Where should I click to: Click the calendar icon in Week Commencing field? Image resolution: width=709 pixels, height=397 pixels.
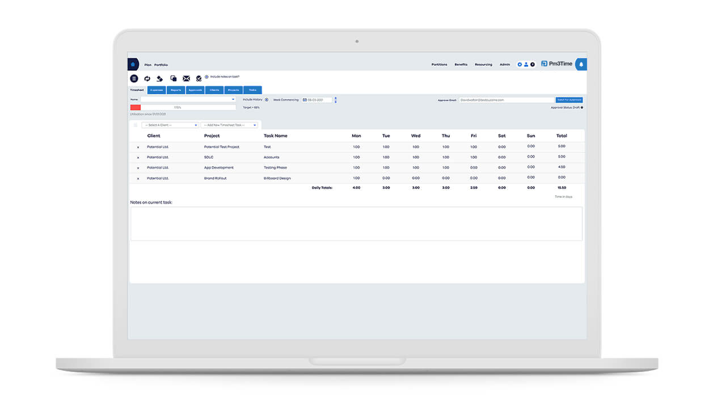[305, 100]
